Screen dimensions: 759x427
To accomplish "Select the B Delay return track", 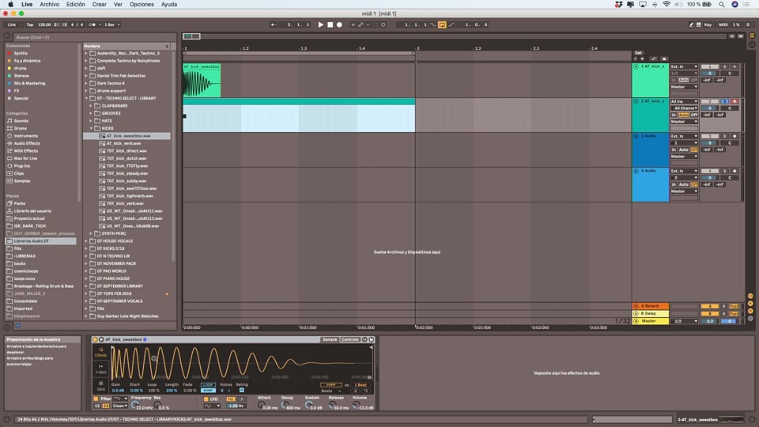I will (650, 313).
